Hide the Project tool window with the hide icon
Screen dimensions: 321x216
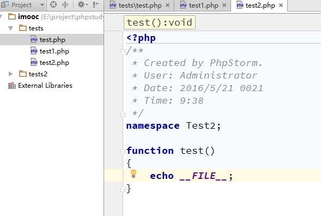tap(96, 4)
